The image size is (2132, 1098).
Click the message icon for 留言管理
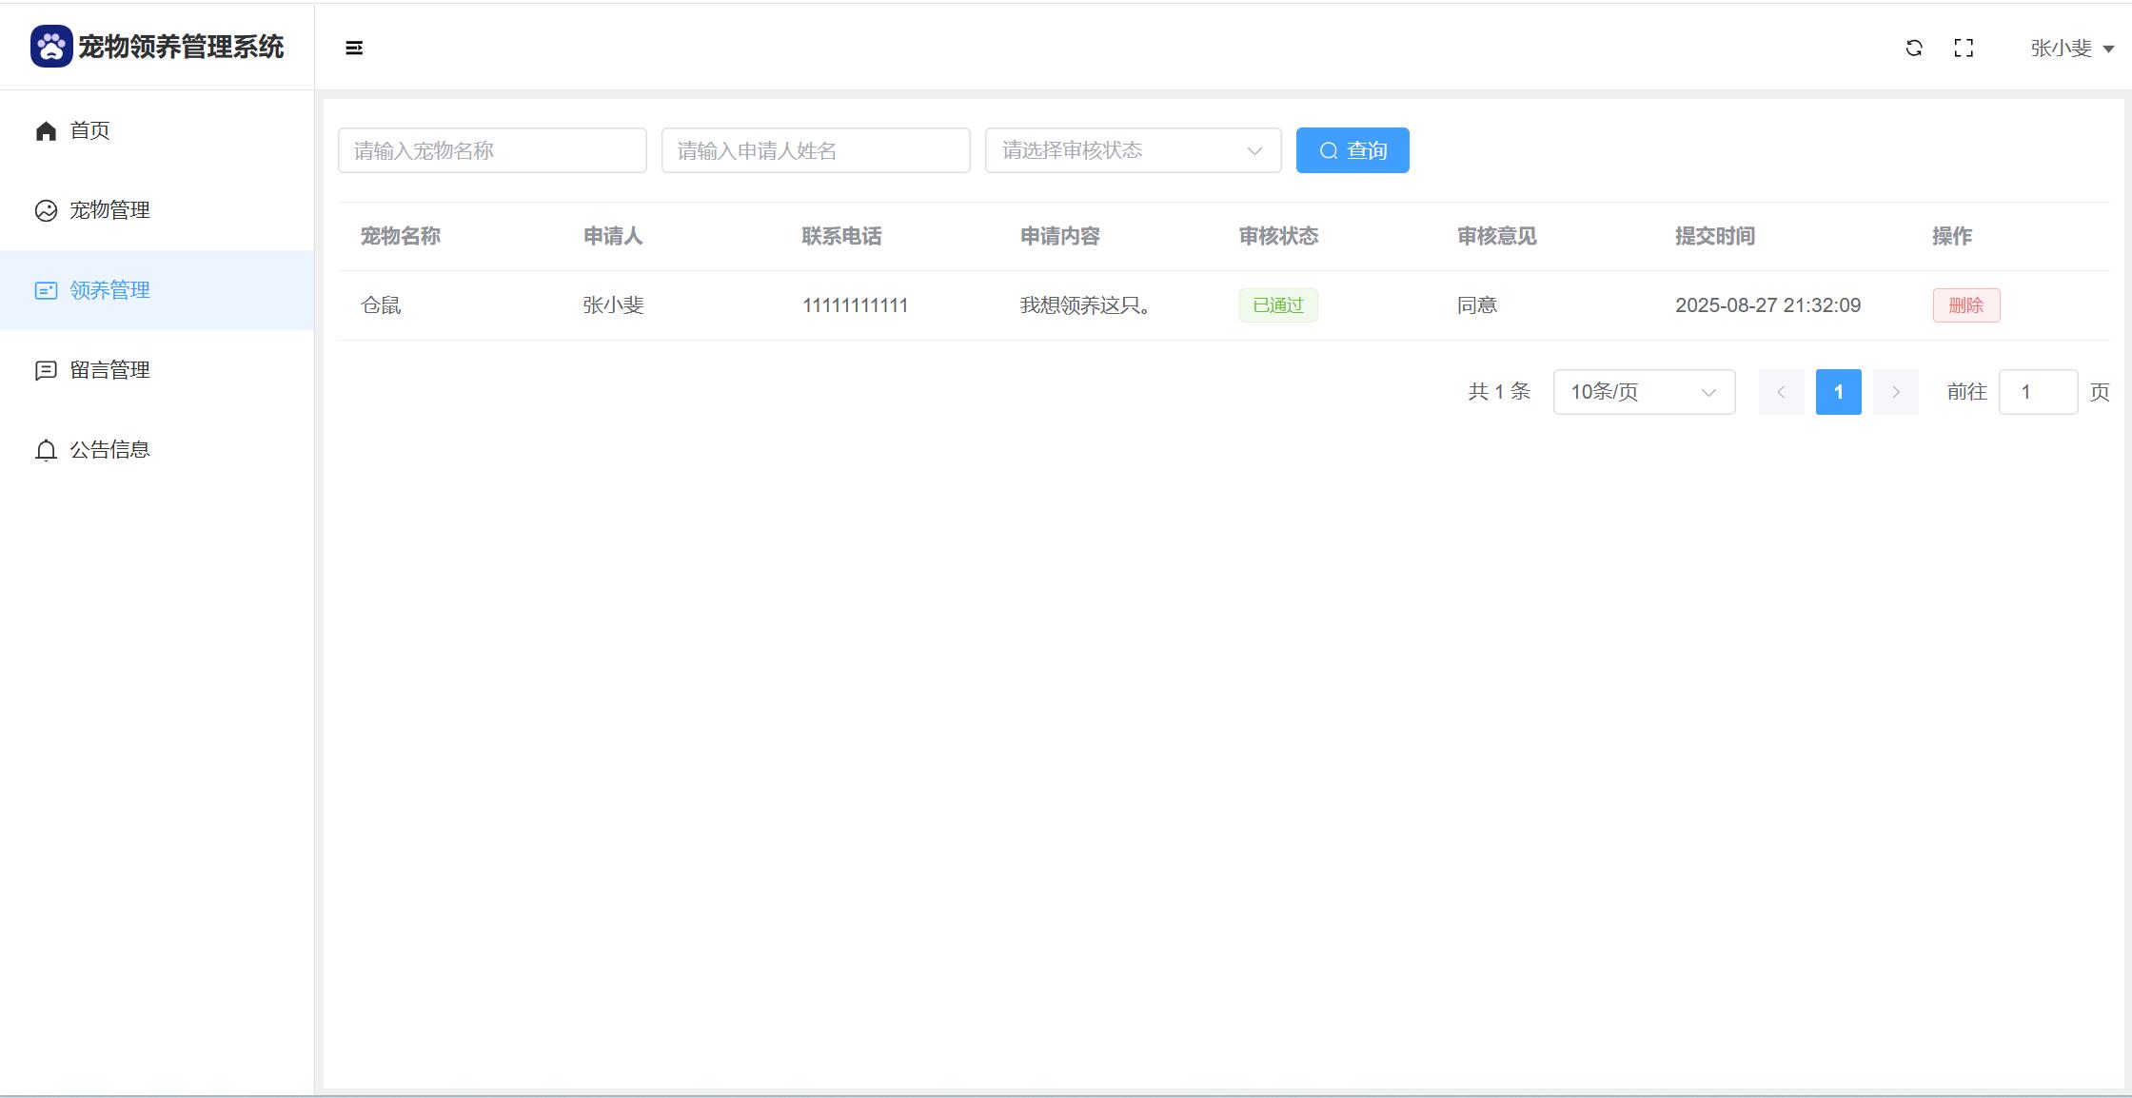[x=46, y=370]
